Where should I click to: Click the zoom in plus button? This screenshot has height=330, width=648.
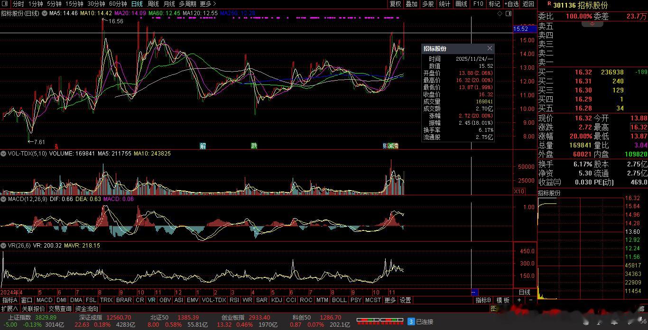click(519, 300)
